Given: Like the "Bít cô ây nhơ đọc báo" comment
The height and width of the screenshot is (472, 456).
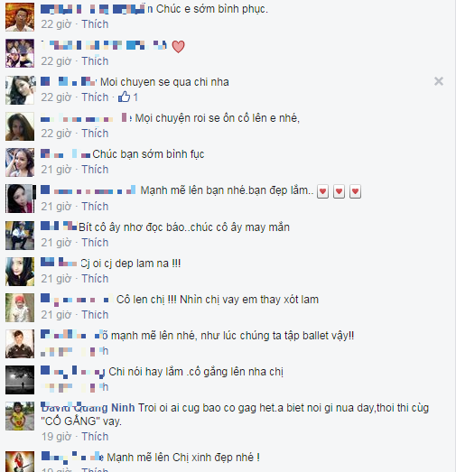Looking at the screenshot, I should click(95, 243).
